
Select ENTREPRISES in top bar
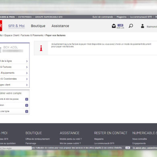pos(25,17)
